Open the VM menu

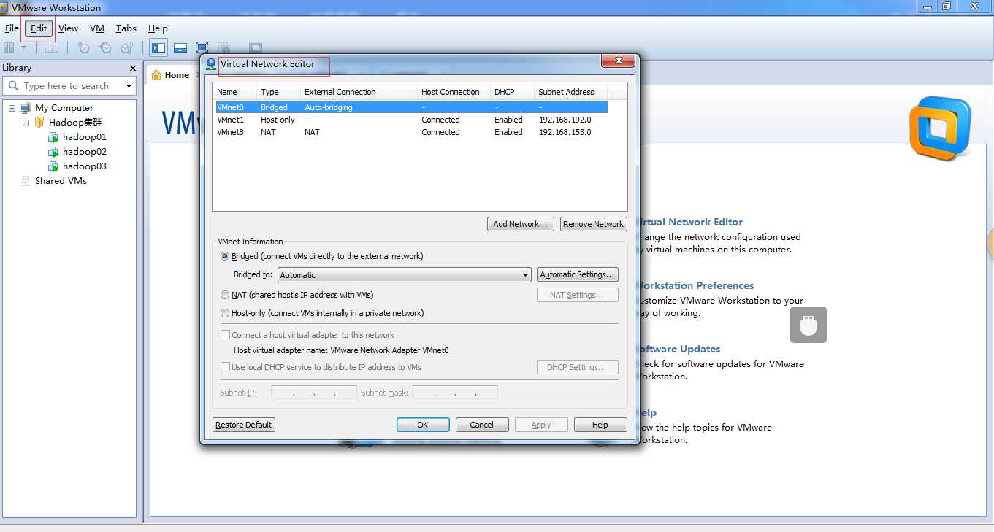97,28
